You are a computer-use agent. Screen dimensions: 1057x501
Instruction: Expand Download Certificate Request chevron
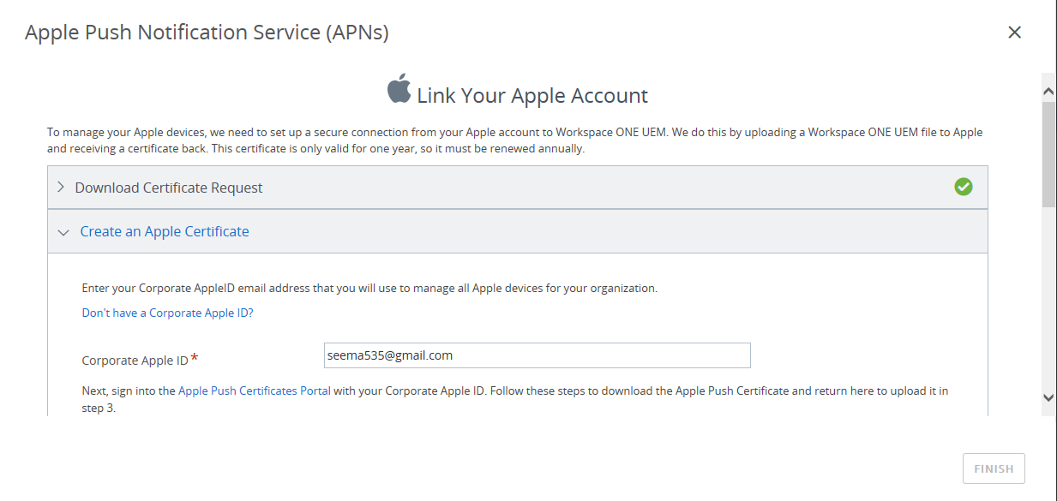pyautogui.click(x=61, y=188)
